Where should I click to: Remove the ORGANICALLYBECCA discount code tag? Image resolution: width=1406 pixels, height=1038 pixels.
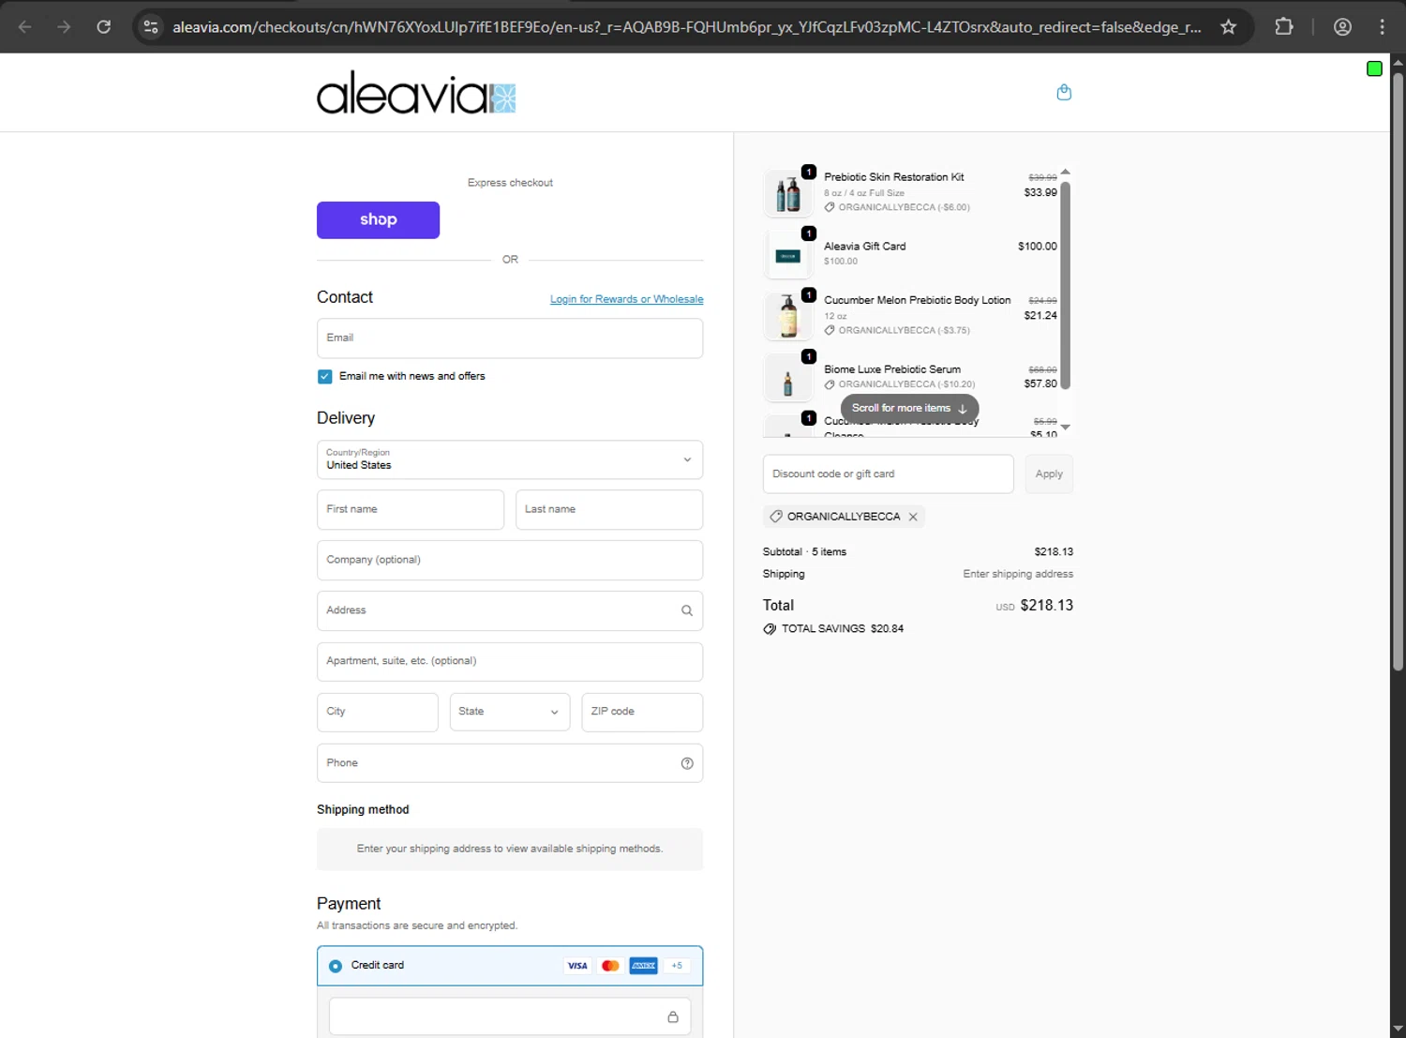click(x=913, y=517)
